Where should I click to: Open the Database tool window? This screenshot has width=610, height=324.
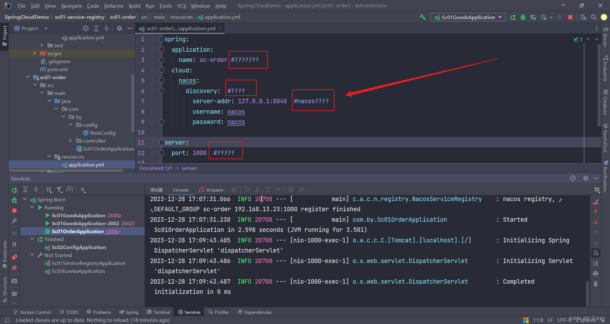606,102
